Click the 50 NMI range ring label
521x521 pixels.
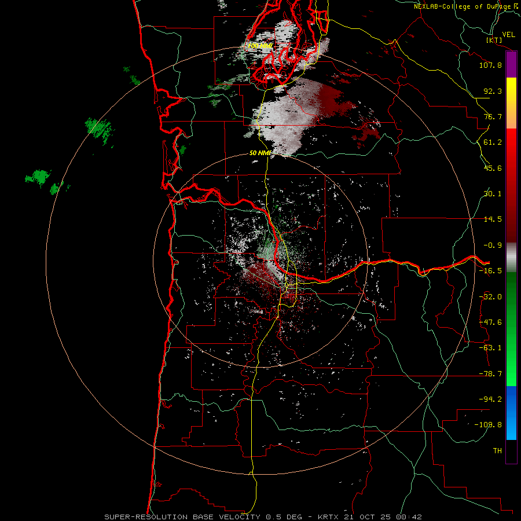pyautogui.click(x=260, y=153)
